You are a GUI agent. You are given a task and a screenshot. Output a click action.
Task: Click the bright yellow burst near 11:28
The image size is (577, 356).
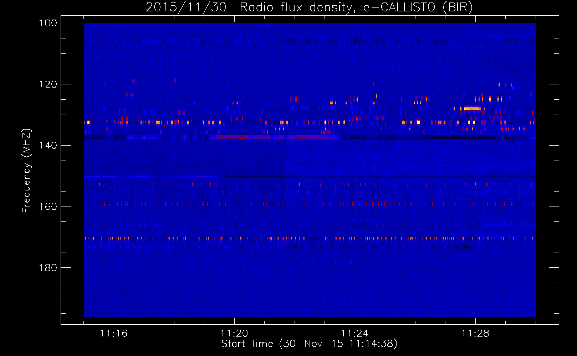click(472, 108)
